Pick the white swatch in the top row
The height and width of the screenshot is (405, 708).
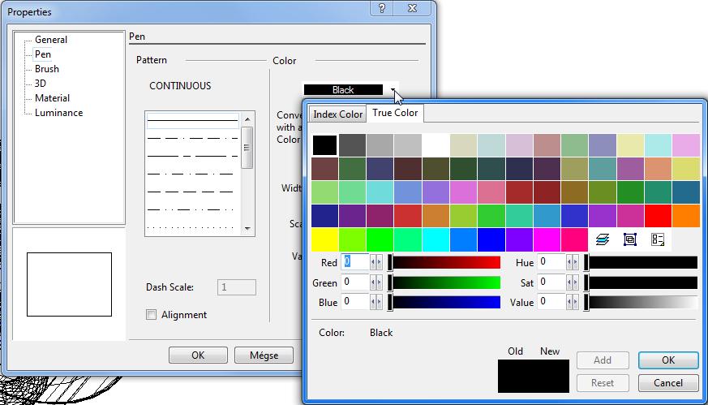click(x=436, y=145)
